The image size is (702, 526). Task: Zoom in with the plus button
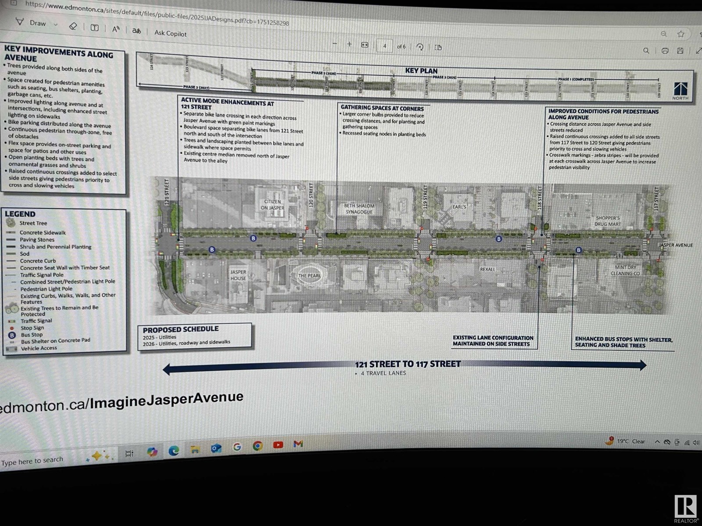click(349, 44)
